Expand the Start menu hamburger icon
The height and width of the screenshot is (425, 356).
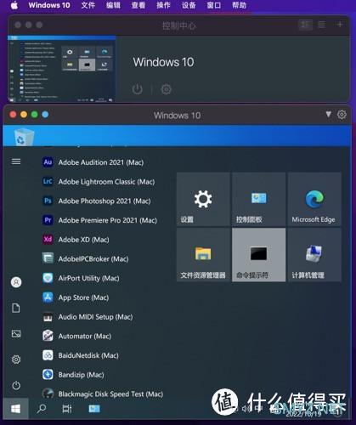[x=16, y=161]
